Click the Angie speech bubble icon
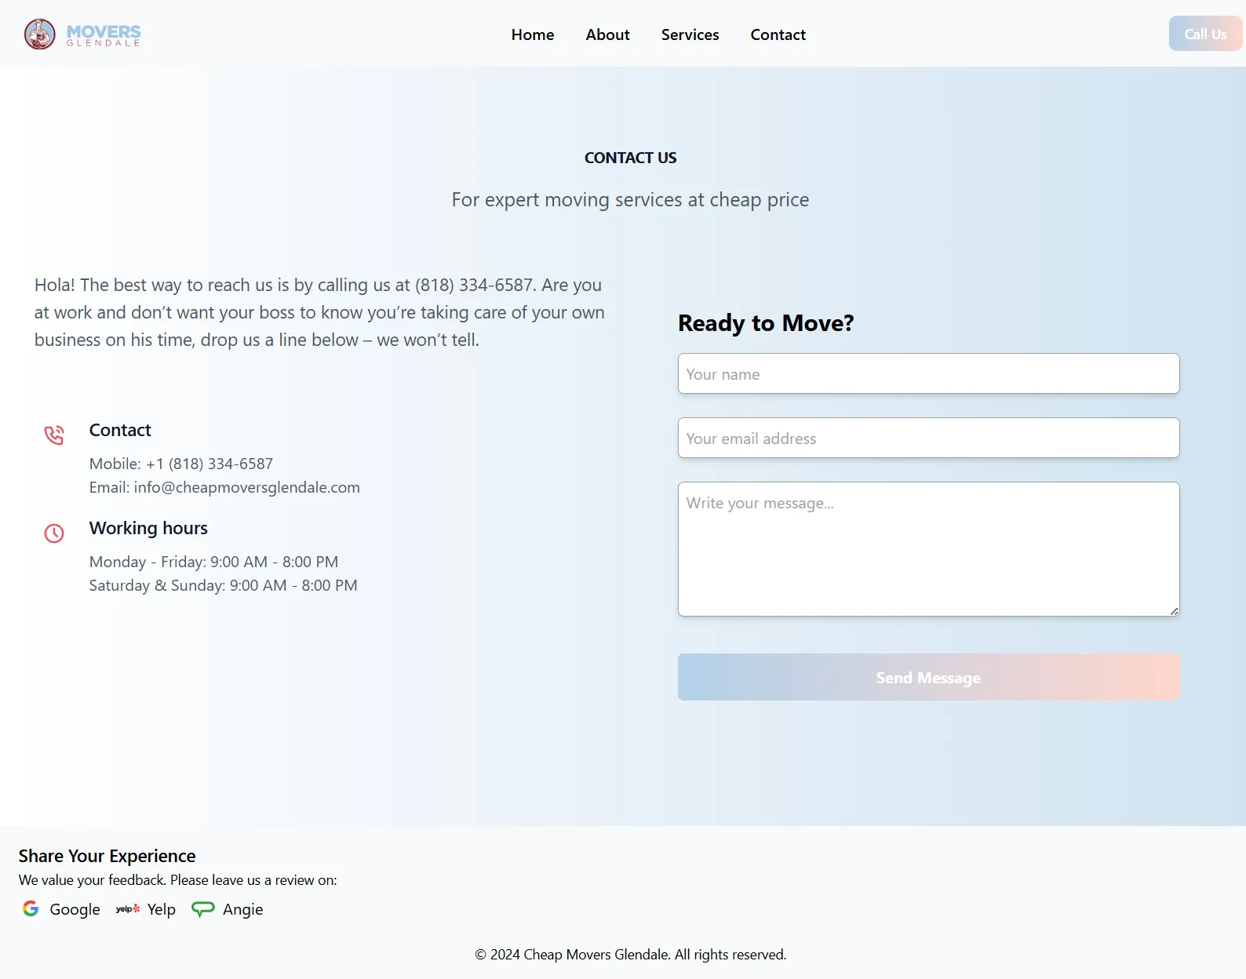This screenshot has height=979, width=1246. coord(203,909)
